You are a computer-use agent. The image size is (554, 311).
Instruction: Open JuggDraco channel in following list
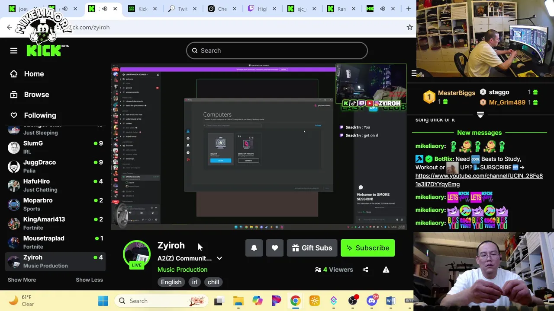pos(55,166)
